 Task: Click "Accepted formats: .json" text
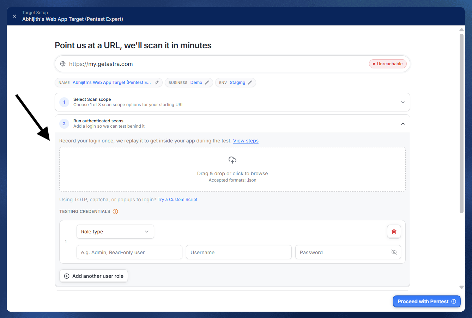click(x=232, y=180)
